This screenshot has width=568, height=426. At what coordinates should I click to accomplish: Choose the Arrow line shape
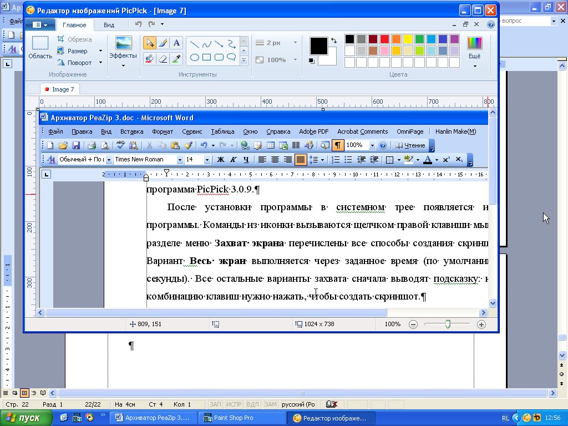219,43
